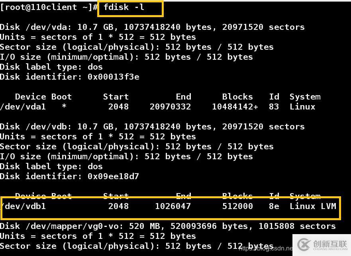Select the /dev/vdb1 device name
This screenshot has width=351, height=256.
pos(24,206)
